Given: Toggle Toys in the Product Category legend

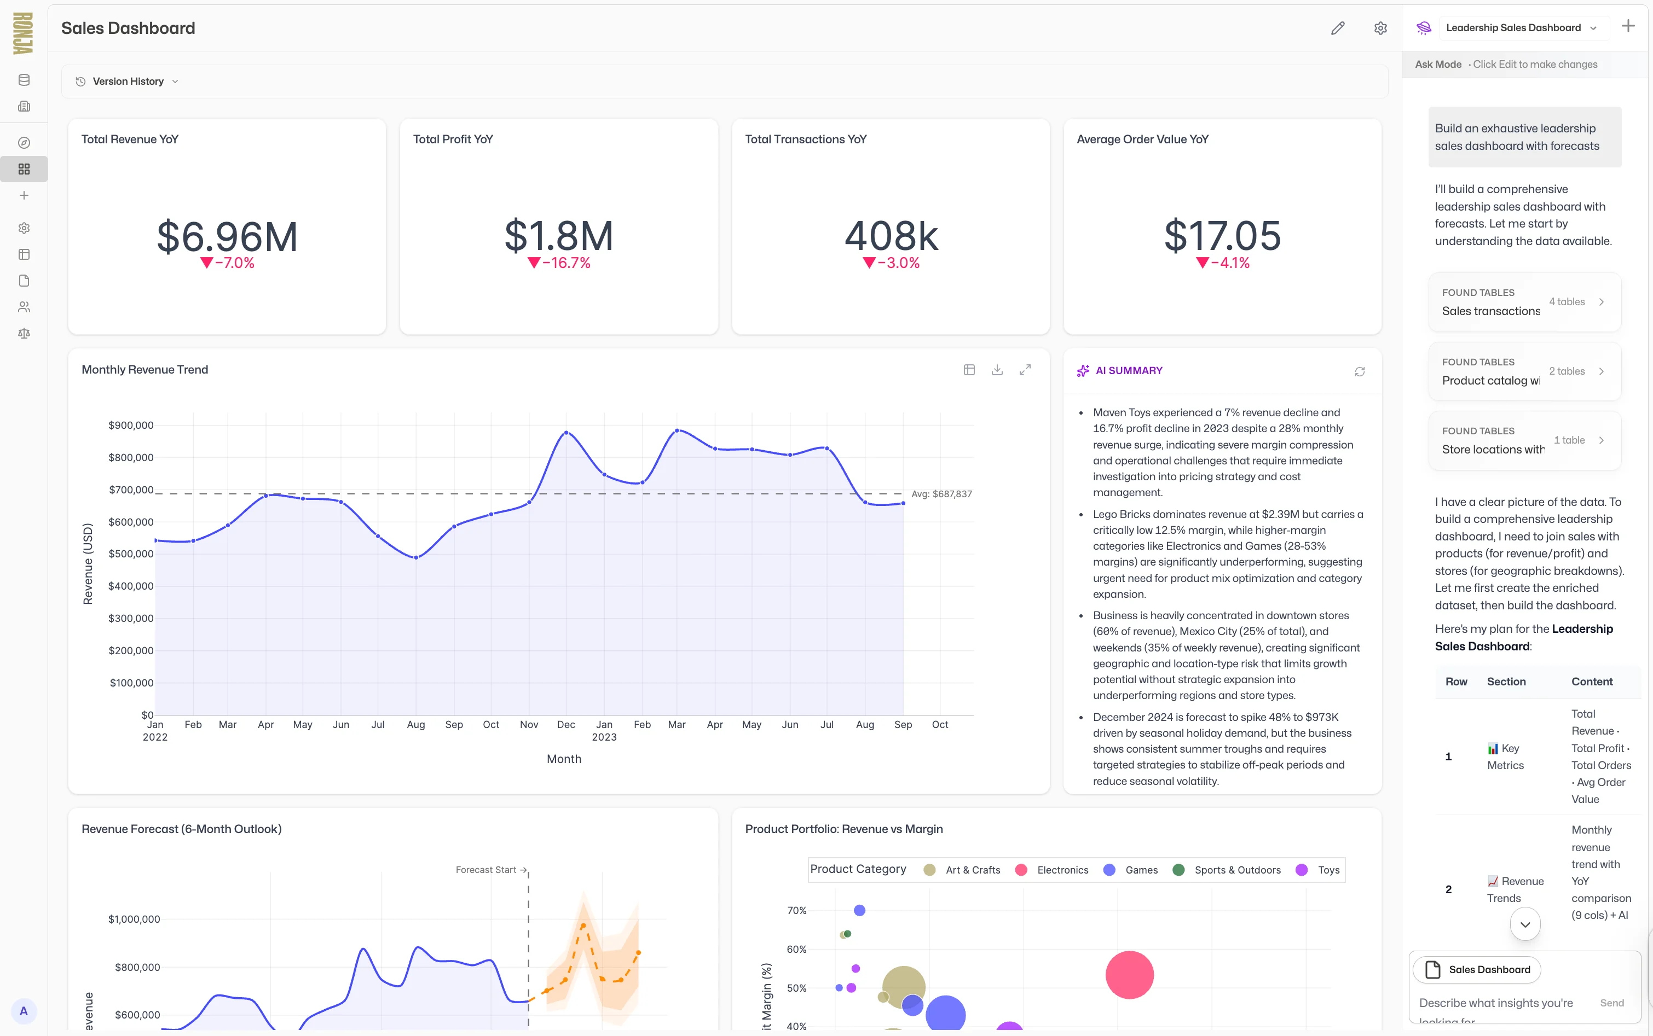Looking at the screenshot, I should click(1316, 870).
